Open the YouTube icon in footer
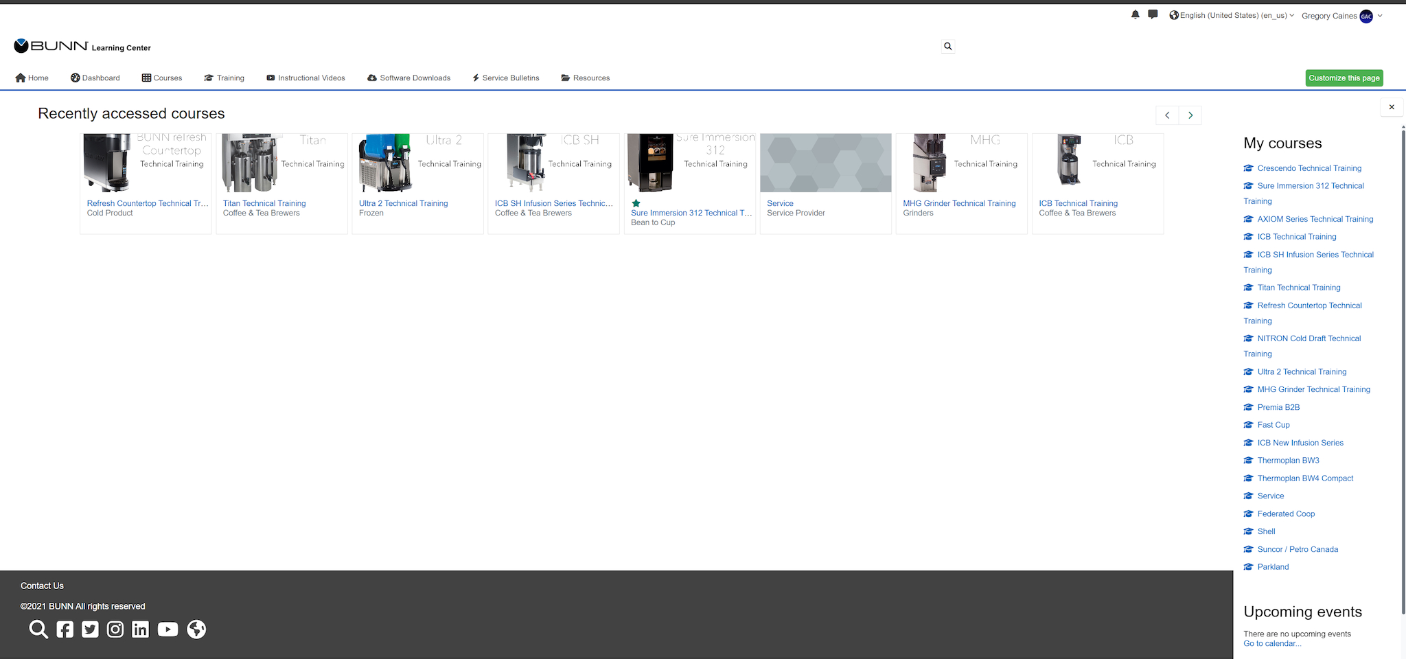 pyautogui.click(x=168, y=629)
